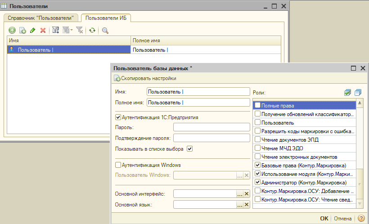Uncheck all roles using the Роли icon
The width and height of the screenshot is (369, 224).
(x=358, y=92)
